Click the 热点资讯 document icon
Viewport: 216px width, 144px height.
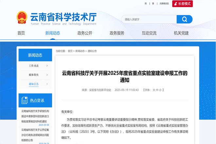[25, 100]
